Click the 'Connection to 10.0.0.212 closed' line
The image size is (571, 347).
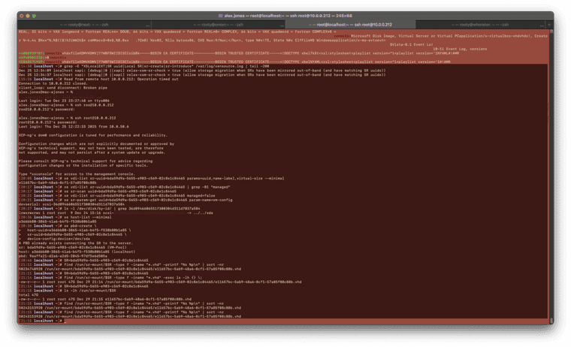(53, 85)
